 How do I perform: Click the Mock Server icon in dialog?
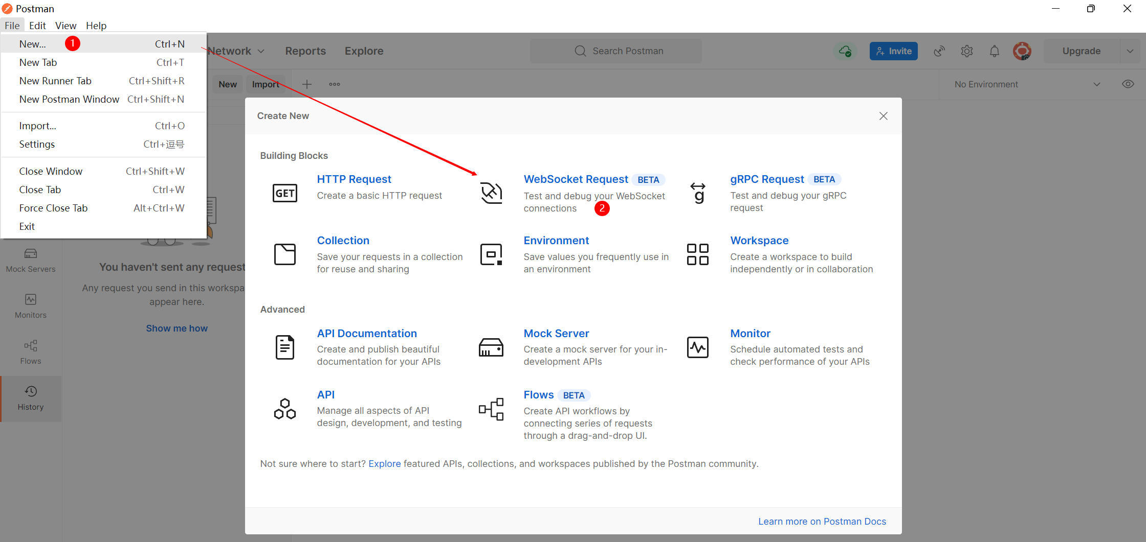491,347
